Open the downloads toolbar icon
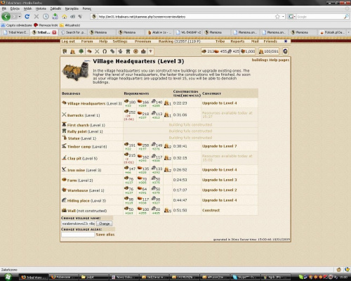 55,16
